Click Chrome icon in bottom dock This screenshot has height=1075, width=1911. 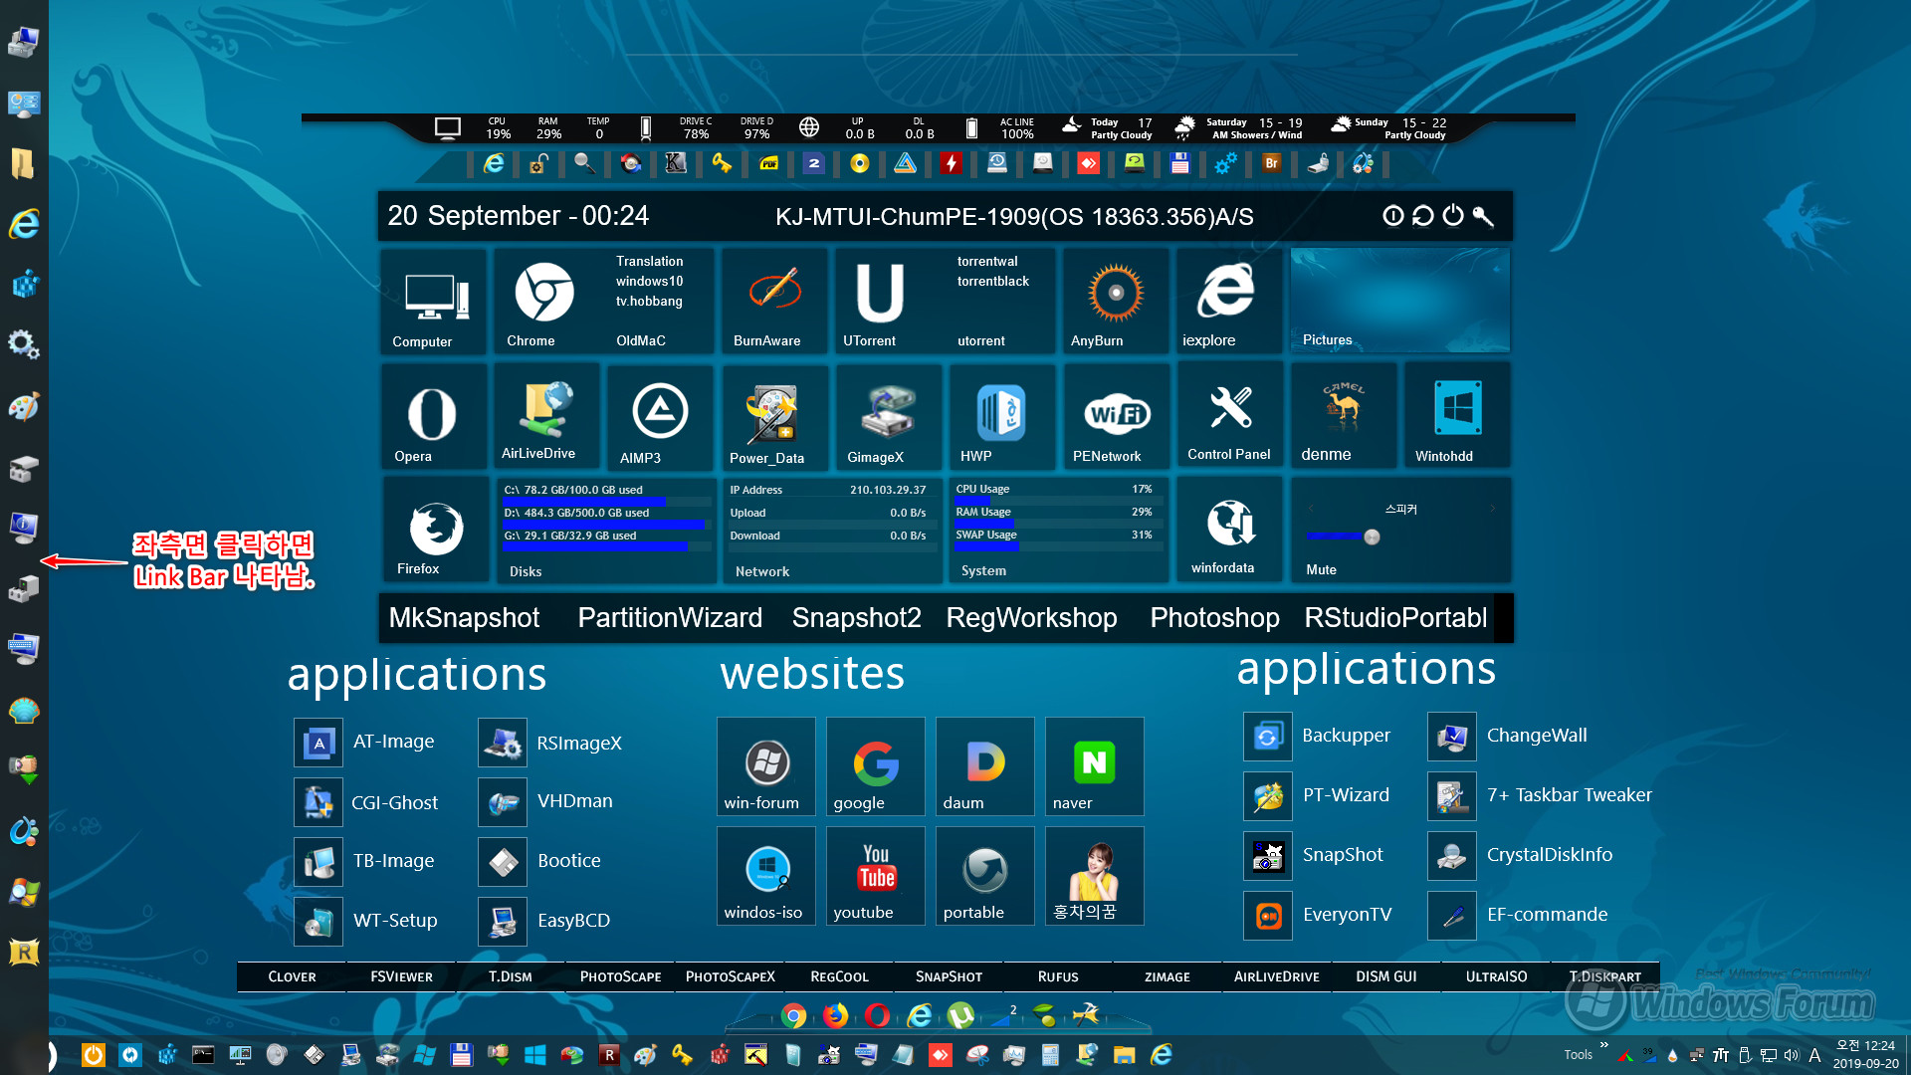(x=794, y=1015)
